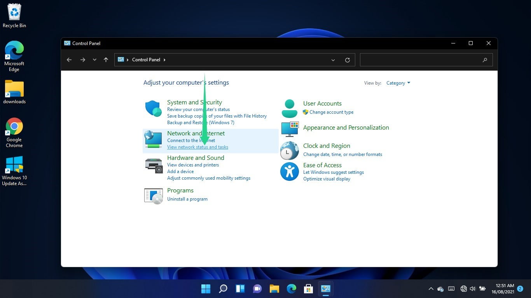The height and width of the screenshot is (298, 531).
Task: Expand the recent pages chevron beside forward button
Action: pos(94,60)
